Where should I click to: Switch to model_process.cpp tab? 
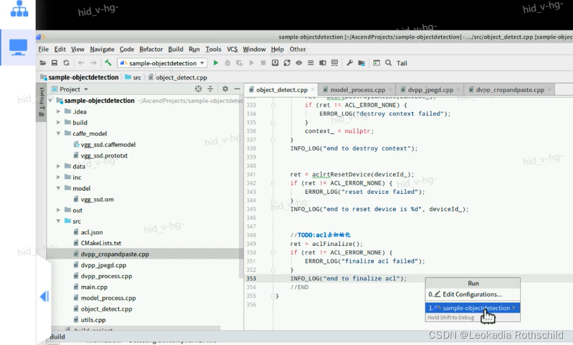point(357,90)
